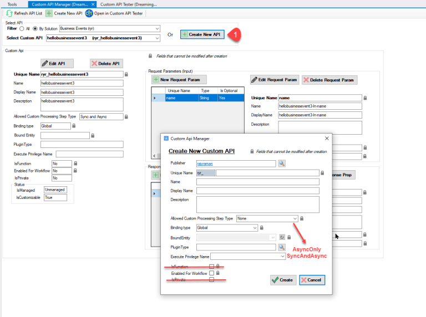426x317 pixels.
Task: Toggle the IsFunction checkbox in dialog
Action: click(211, 266)
